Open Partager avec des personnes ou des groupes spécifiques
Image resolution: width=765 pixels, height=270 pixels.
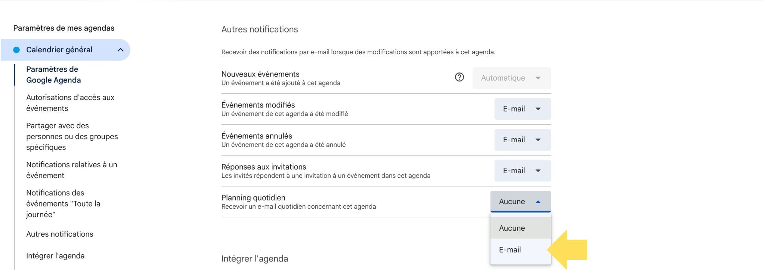72,136
